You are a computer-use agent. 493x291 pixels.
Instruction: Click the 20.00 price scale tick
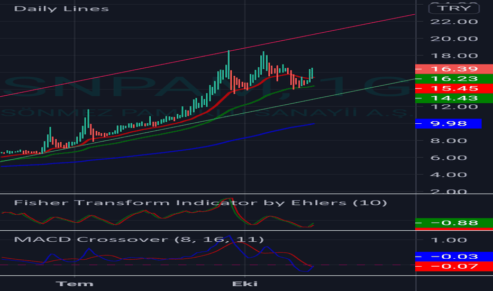pos(454,39)
